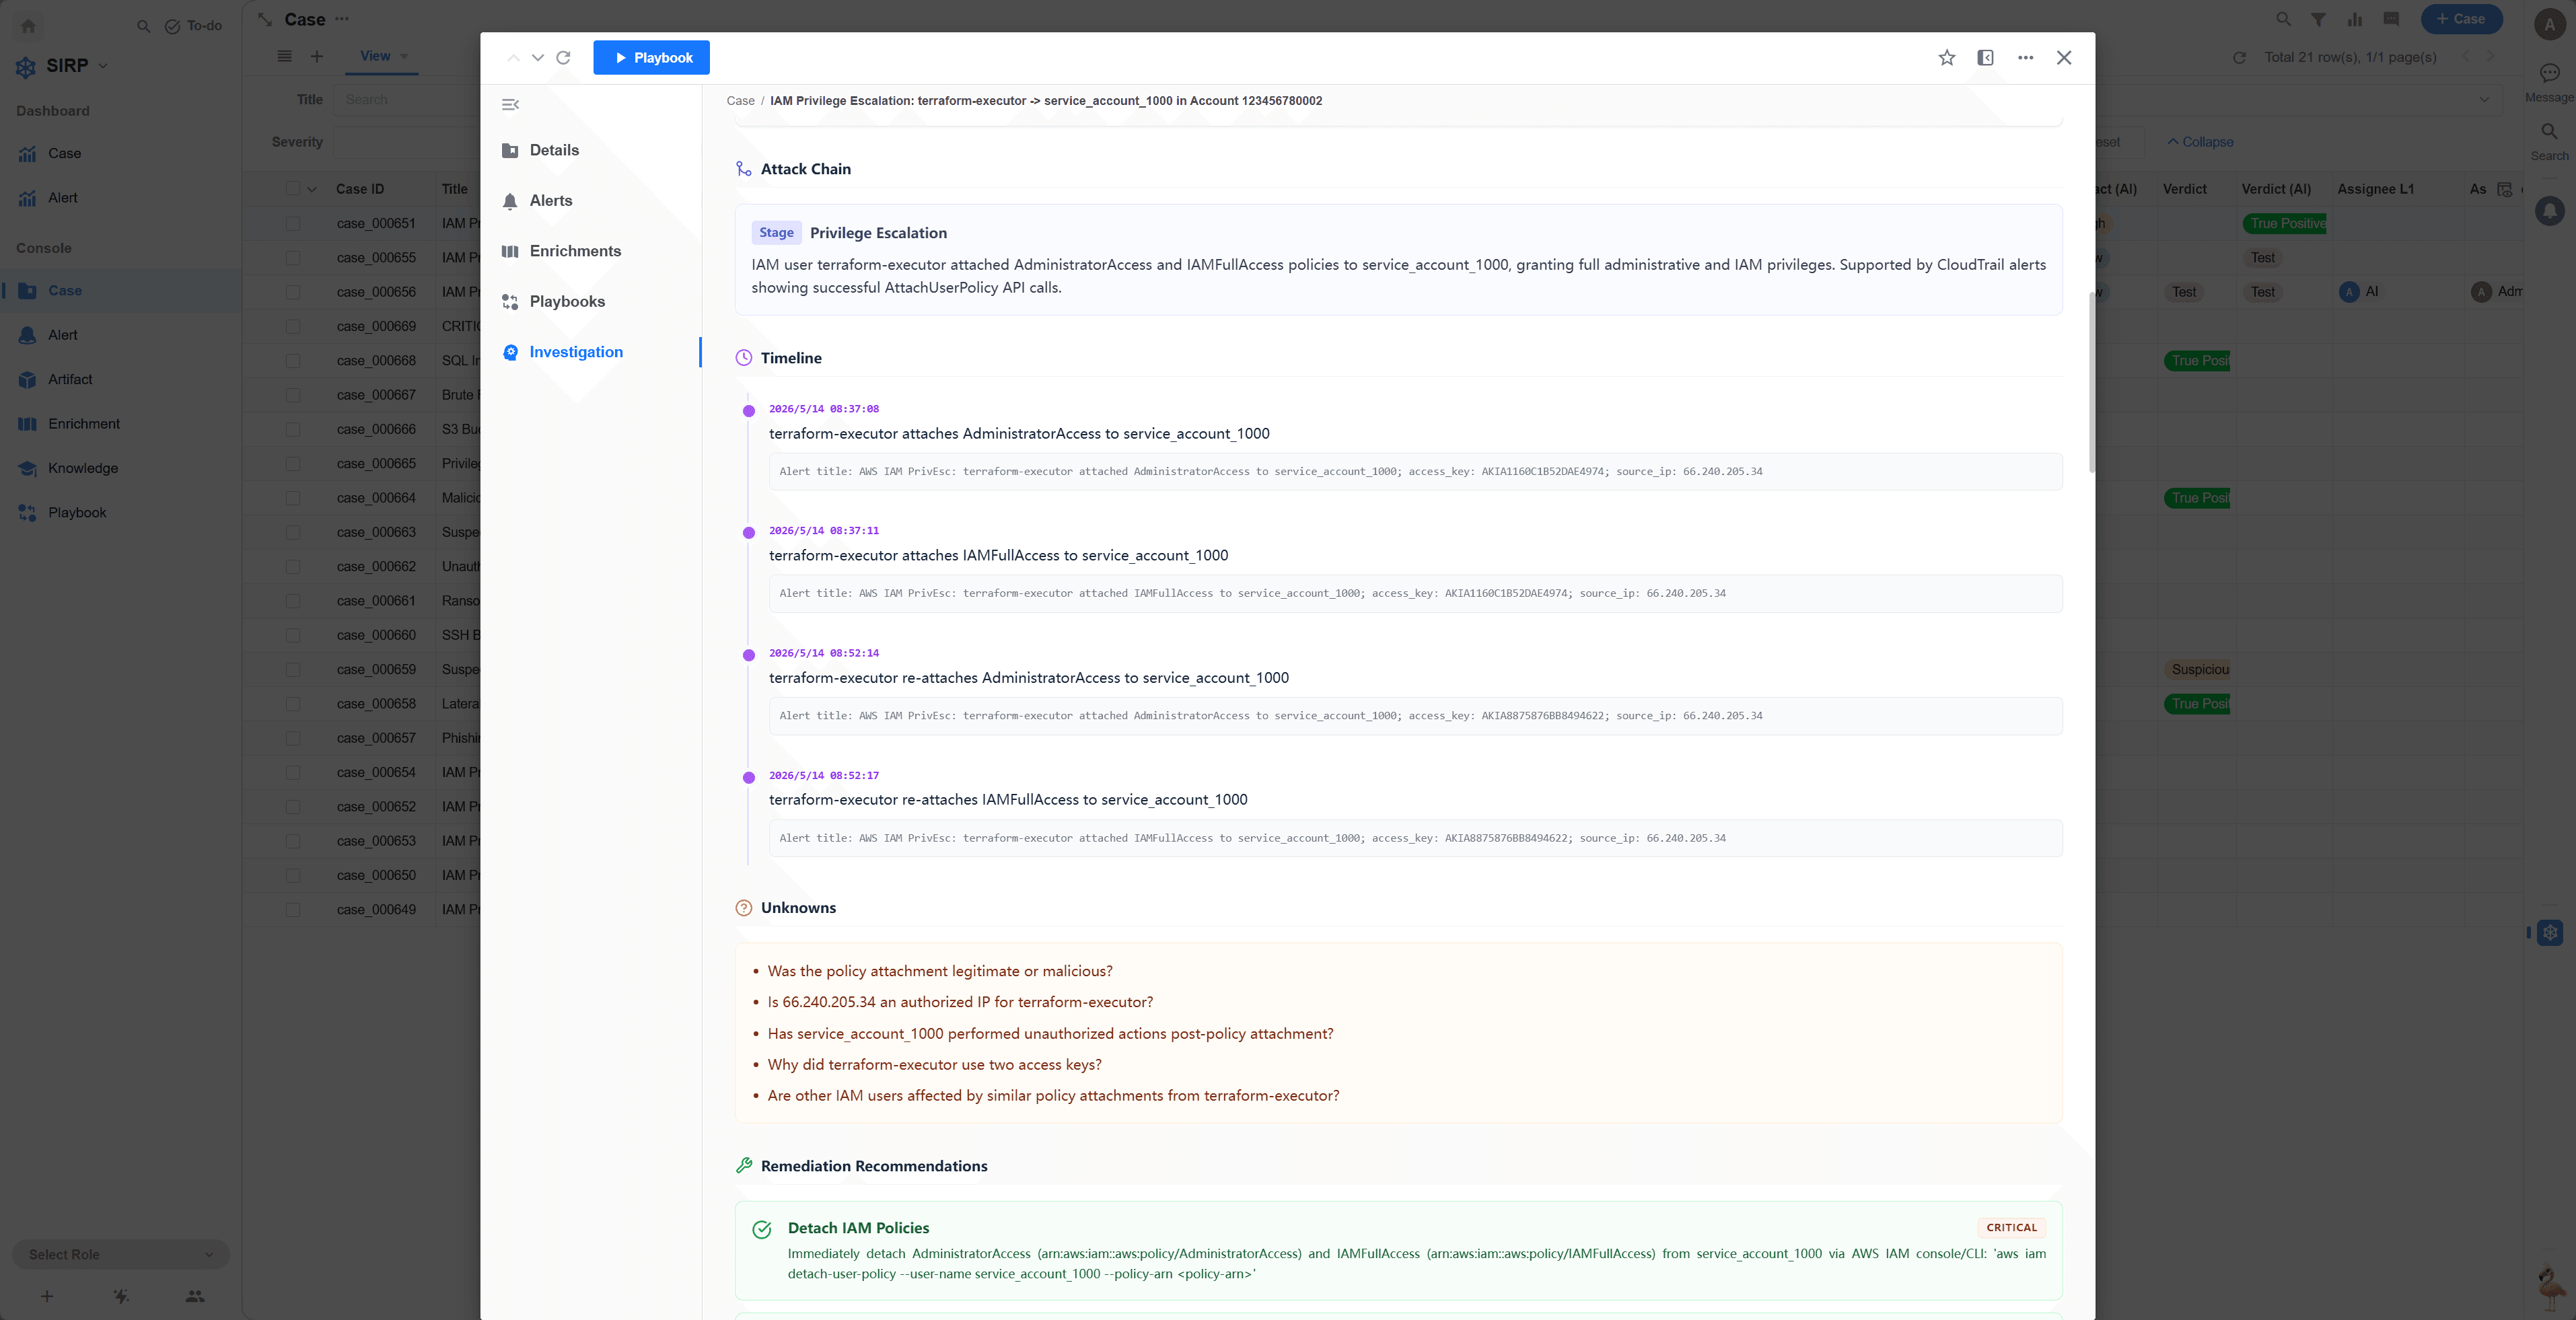Open the comment icon in top toolbar
This screenshot has height=1320, width=2576.
(2391, 19)
